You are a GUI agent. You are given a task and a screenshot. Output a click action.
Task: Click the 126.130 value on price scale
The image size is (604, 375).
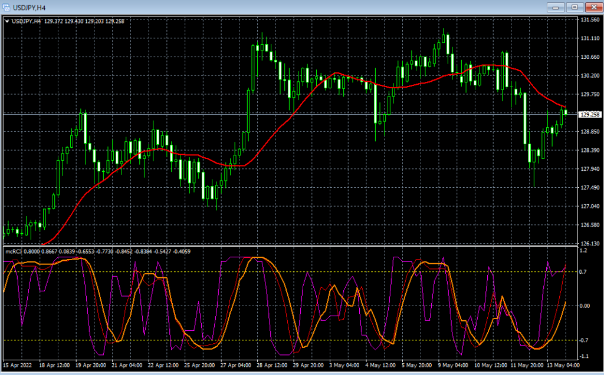coord(590,244)
